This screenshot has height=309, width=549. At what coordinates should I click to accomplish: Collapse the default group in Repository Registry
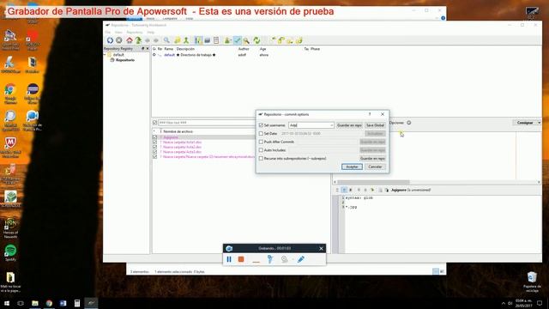pyautogui.click(x=105, y=55)
